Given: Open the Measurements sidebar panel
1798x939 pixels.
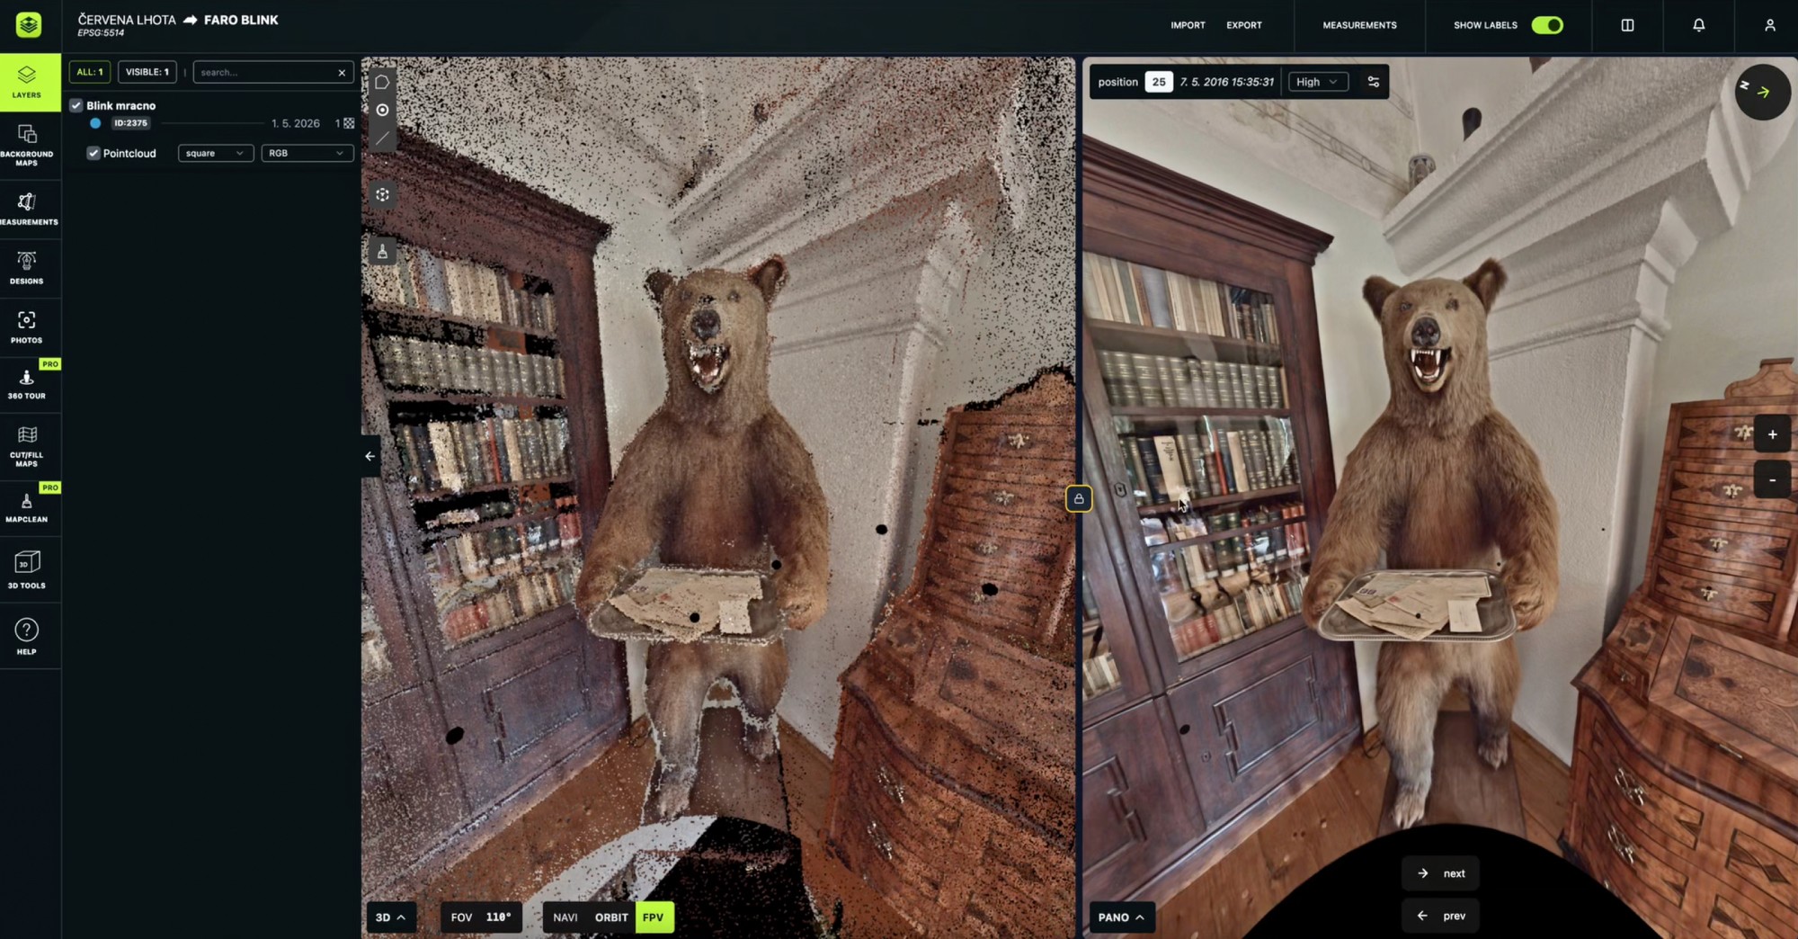Looking at the screenshot, I should [x=27, y=209].
